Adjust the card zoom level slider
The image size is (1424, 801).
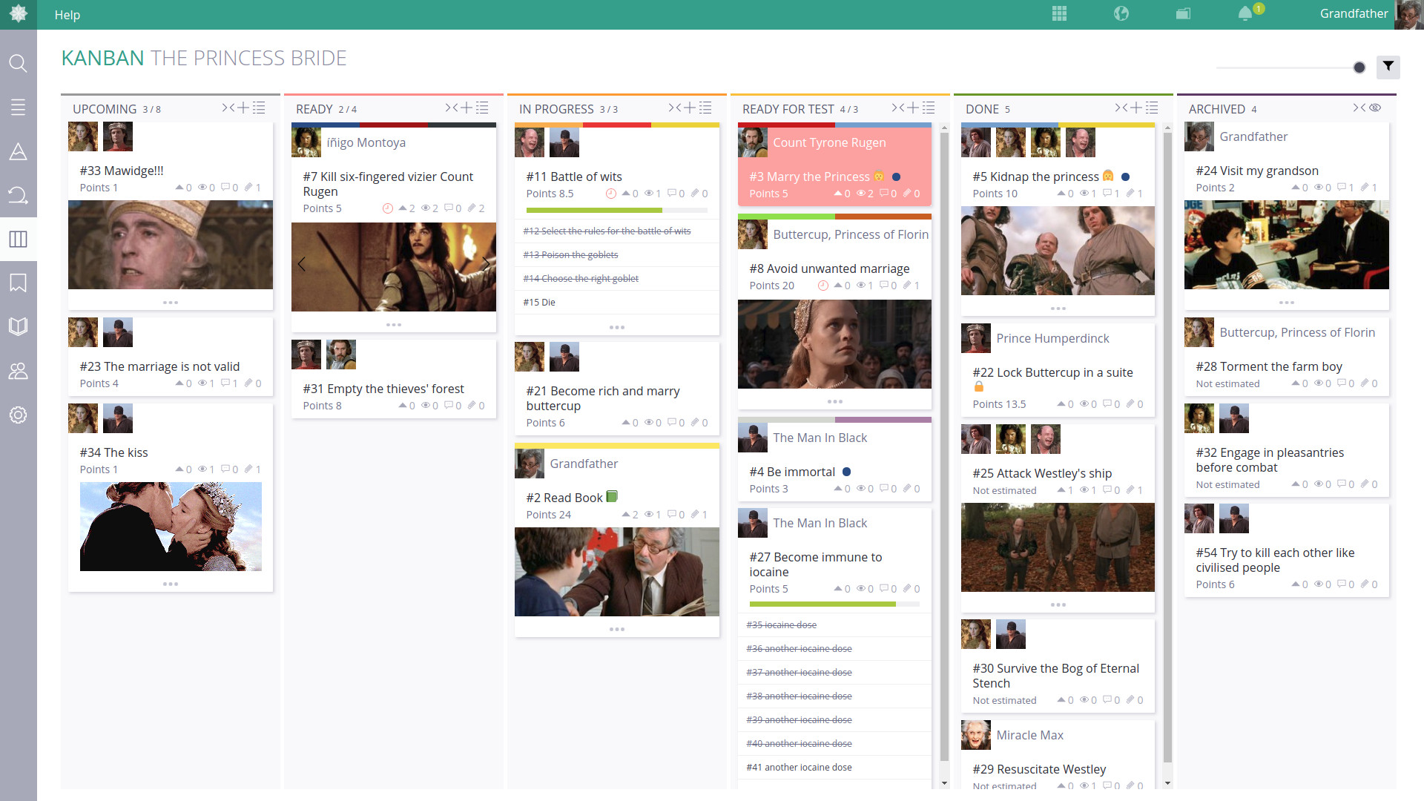coord(1359,67)
